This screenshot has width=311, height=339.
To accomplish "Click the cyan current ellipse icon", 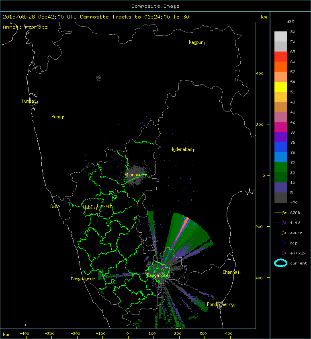I will (280, 263).
